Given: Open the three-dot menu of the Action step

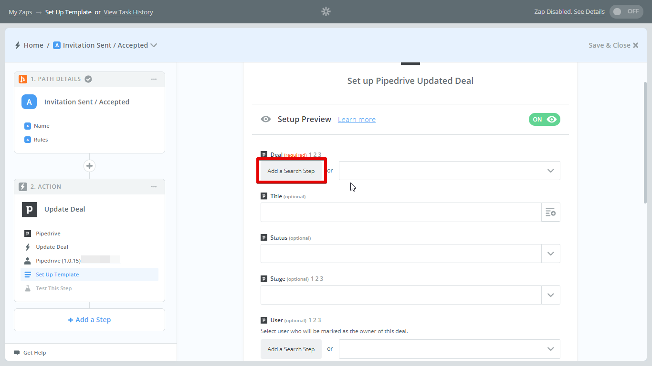Looking at the screenshot, I should click(x=154, y=187).
